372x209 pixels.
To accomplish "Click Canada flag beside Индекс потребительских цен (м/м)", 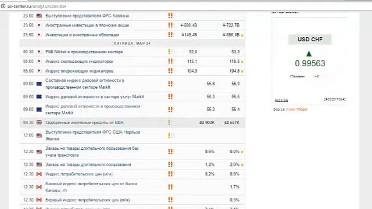I will pos(39,174).
